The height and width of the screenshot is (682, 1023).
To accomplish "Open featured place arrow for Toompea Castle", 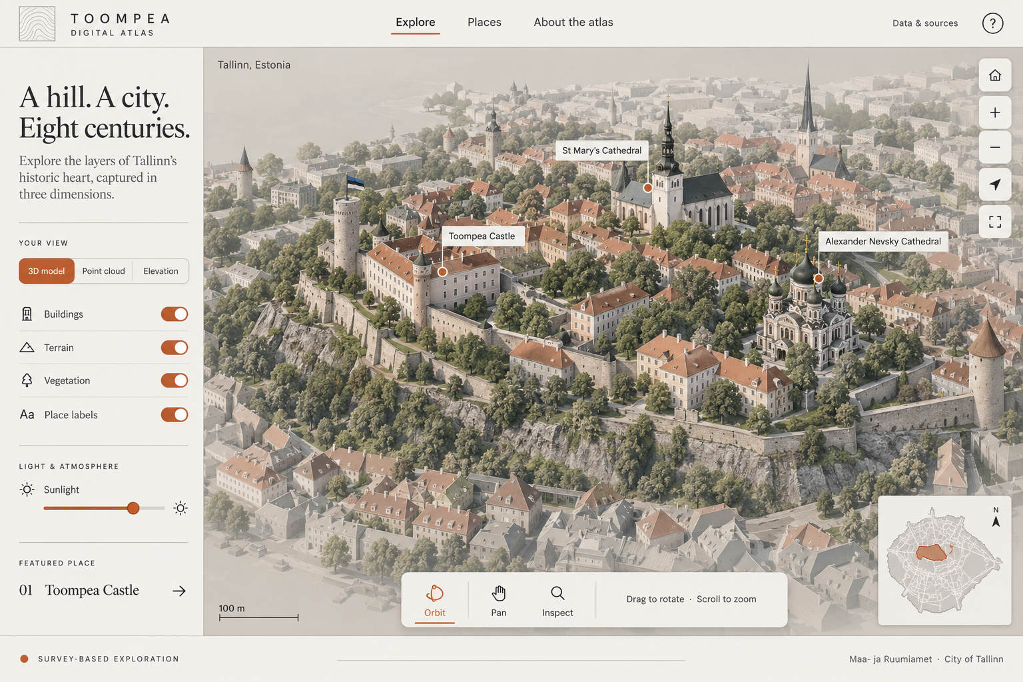I will pyautogui.click(x=179, y=591).
